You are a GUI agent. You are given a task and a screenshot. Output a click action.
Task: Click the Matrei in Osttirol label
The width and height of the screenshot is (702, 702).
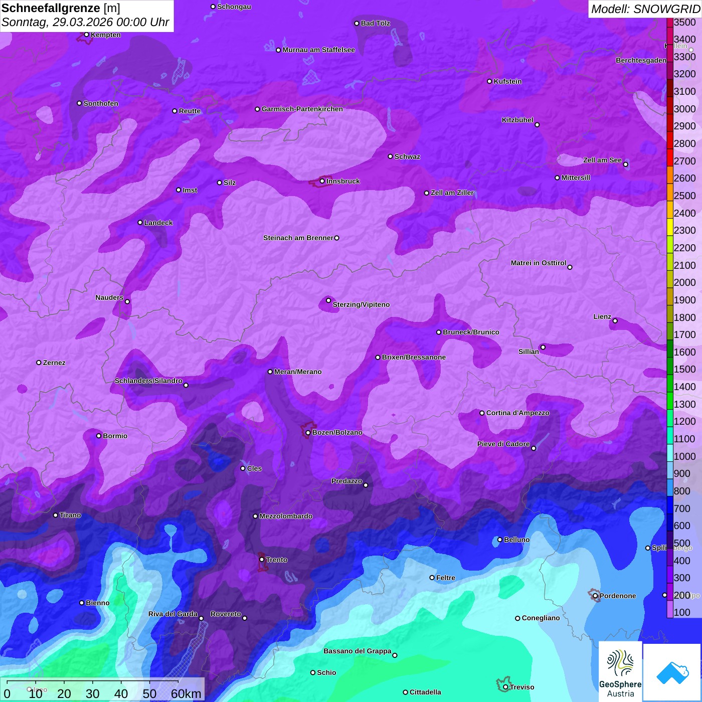539,263
